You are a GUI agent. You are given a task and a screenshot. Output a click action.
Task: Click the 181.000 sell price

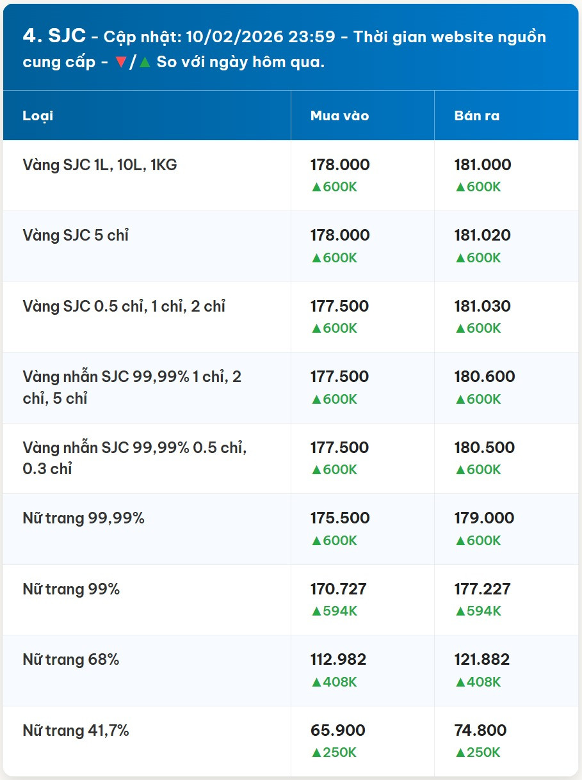482,165
